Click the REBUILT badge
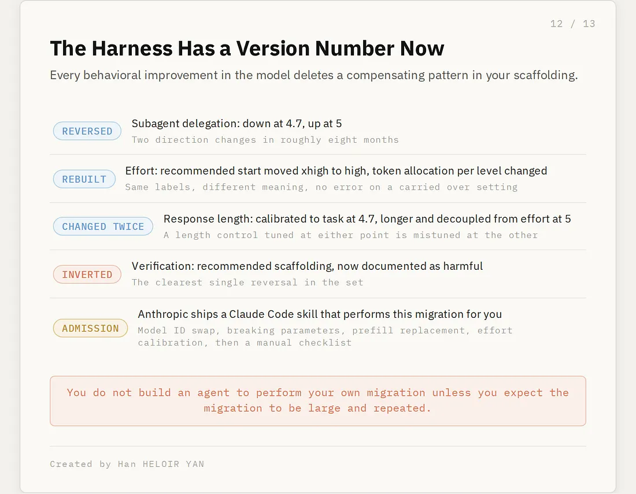The width and height of the screenshot is (636, 494). [x=84, y=179]
